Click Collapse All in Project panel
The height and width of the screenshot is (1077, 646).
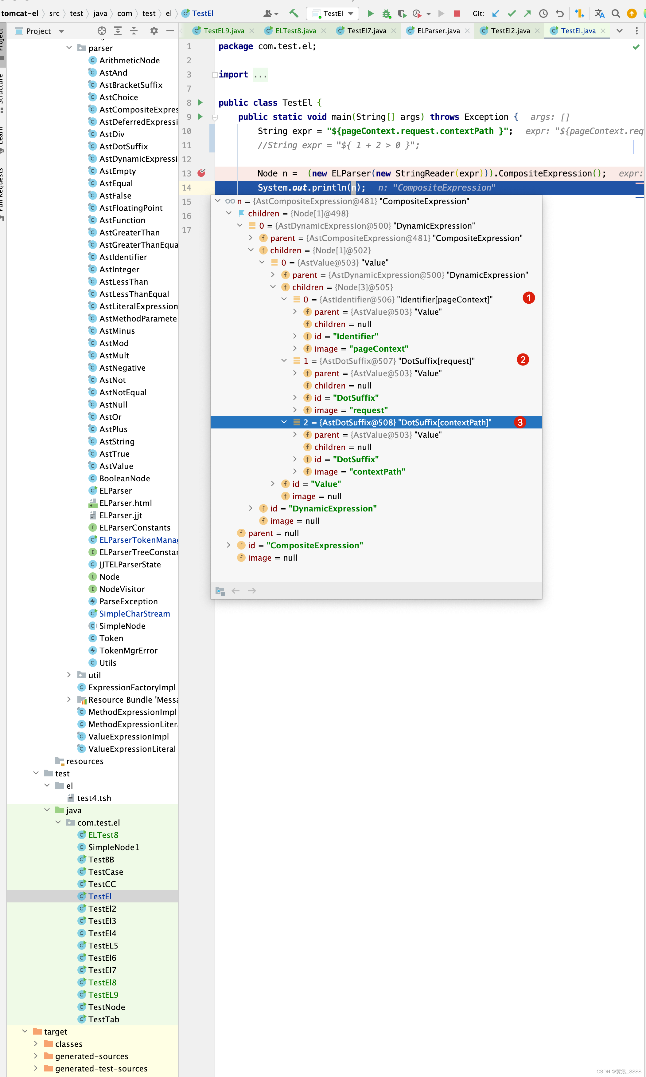tap(134, 30)
